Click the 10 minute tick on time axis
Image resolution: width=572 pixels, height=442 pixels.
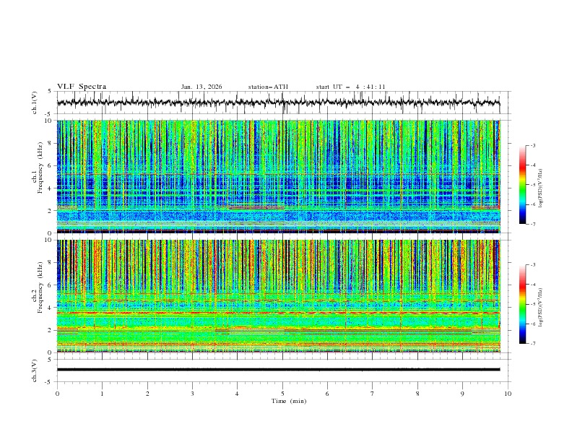(x=508, y=392)
